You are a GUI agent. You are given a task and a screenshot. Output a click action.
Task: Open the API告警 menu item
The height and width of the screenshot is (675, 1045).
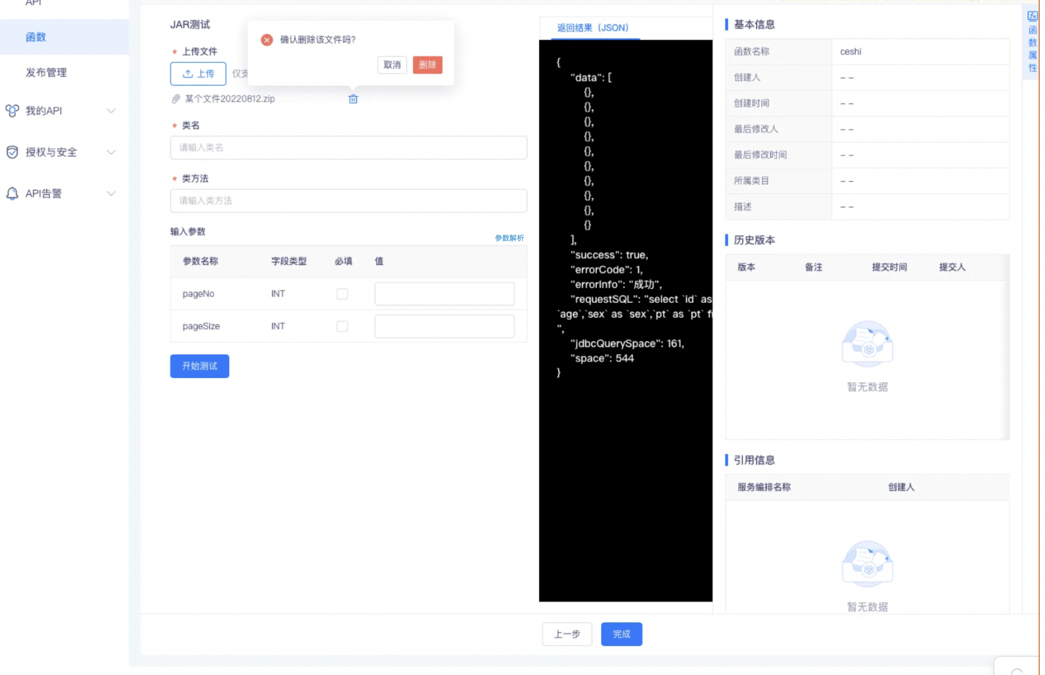pos(44,194)
